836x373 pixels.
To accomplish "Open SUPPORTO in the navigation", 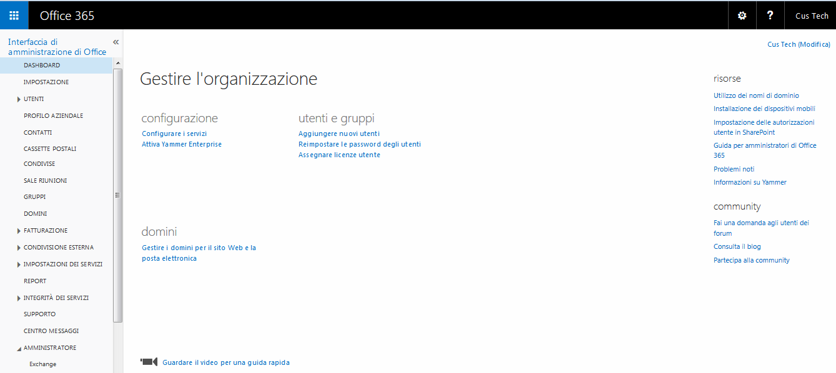I will click(x=39, y=314).
